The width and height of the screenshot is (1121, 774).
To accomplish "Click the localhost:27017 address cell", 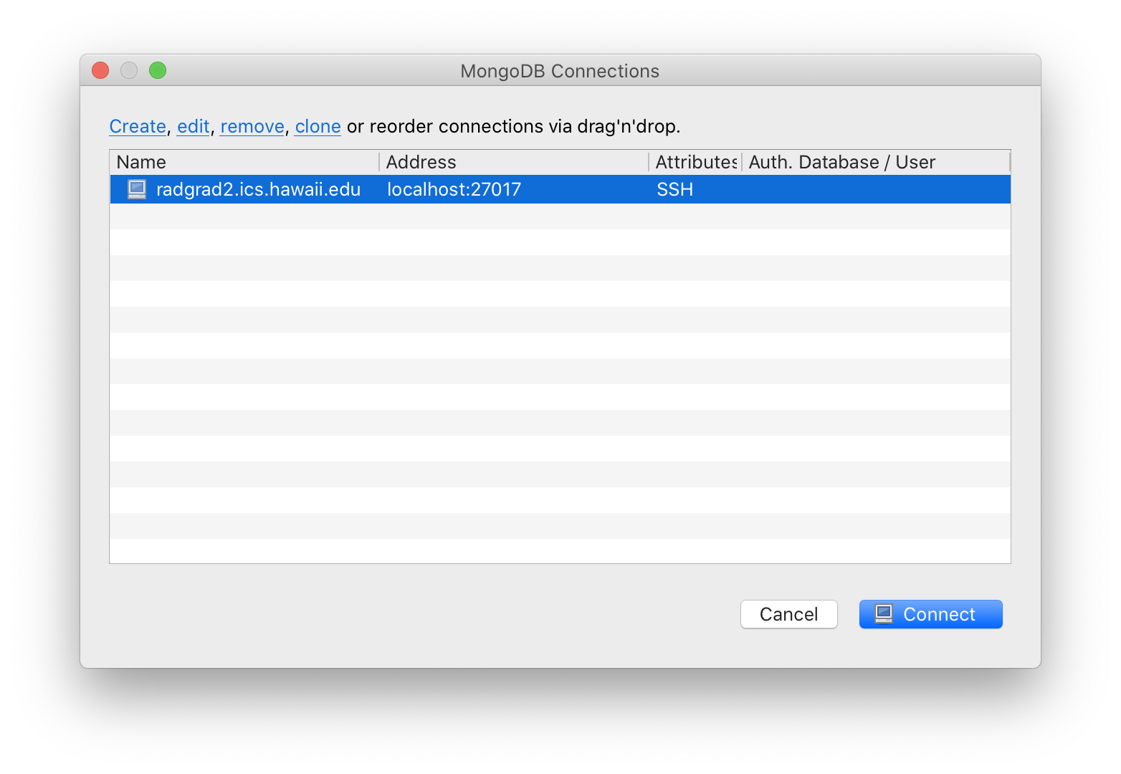I will [x=454, y=189].
